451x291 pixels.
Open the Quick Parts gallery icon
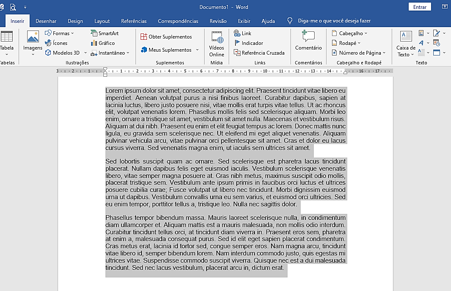point(421,33)
